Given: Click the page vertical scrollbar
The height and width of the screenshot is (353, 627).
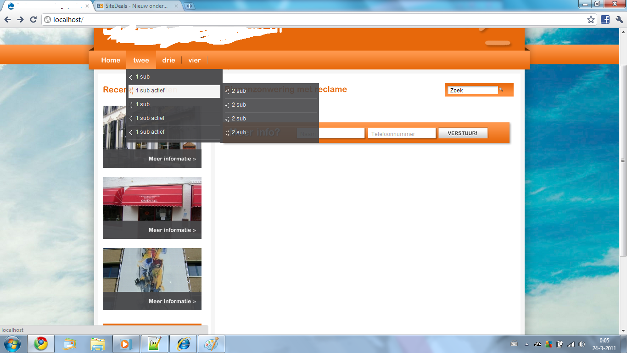Looking at the screenshot, I should click(623, 160).
